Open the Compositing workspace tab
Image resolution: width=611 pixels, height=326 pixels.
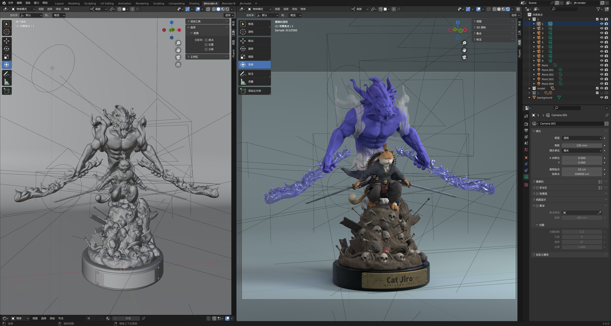click(x=176, y=3)
